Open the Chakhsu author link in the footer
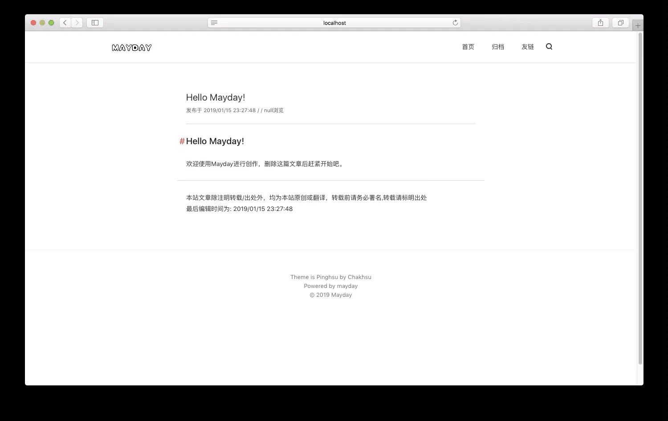 click(x=359, y=277)
